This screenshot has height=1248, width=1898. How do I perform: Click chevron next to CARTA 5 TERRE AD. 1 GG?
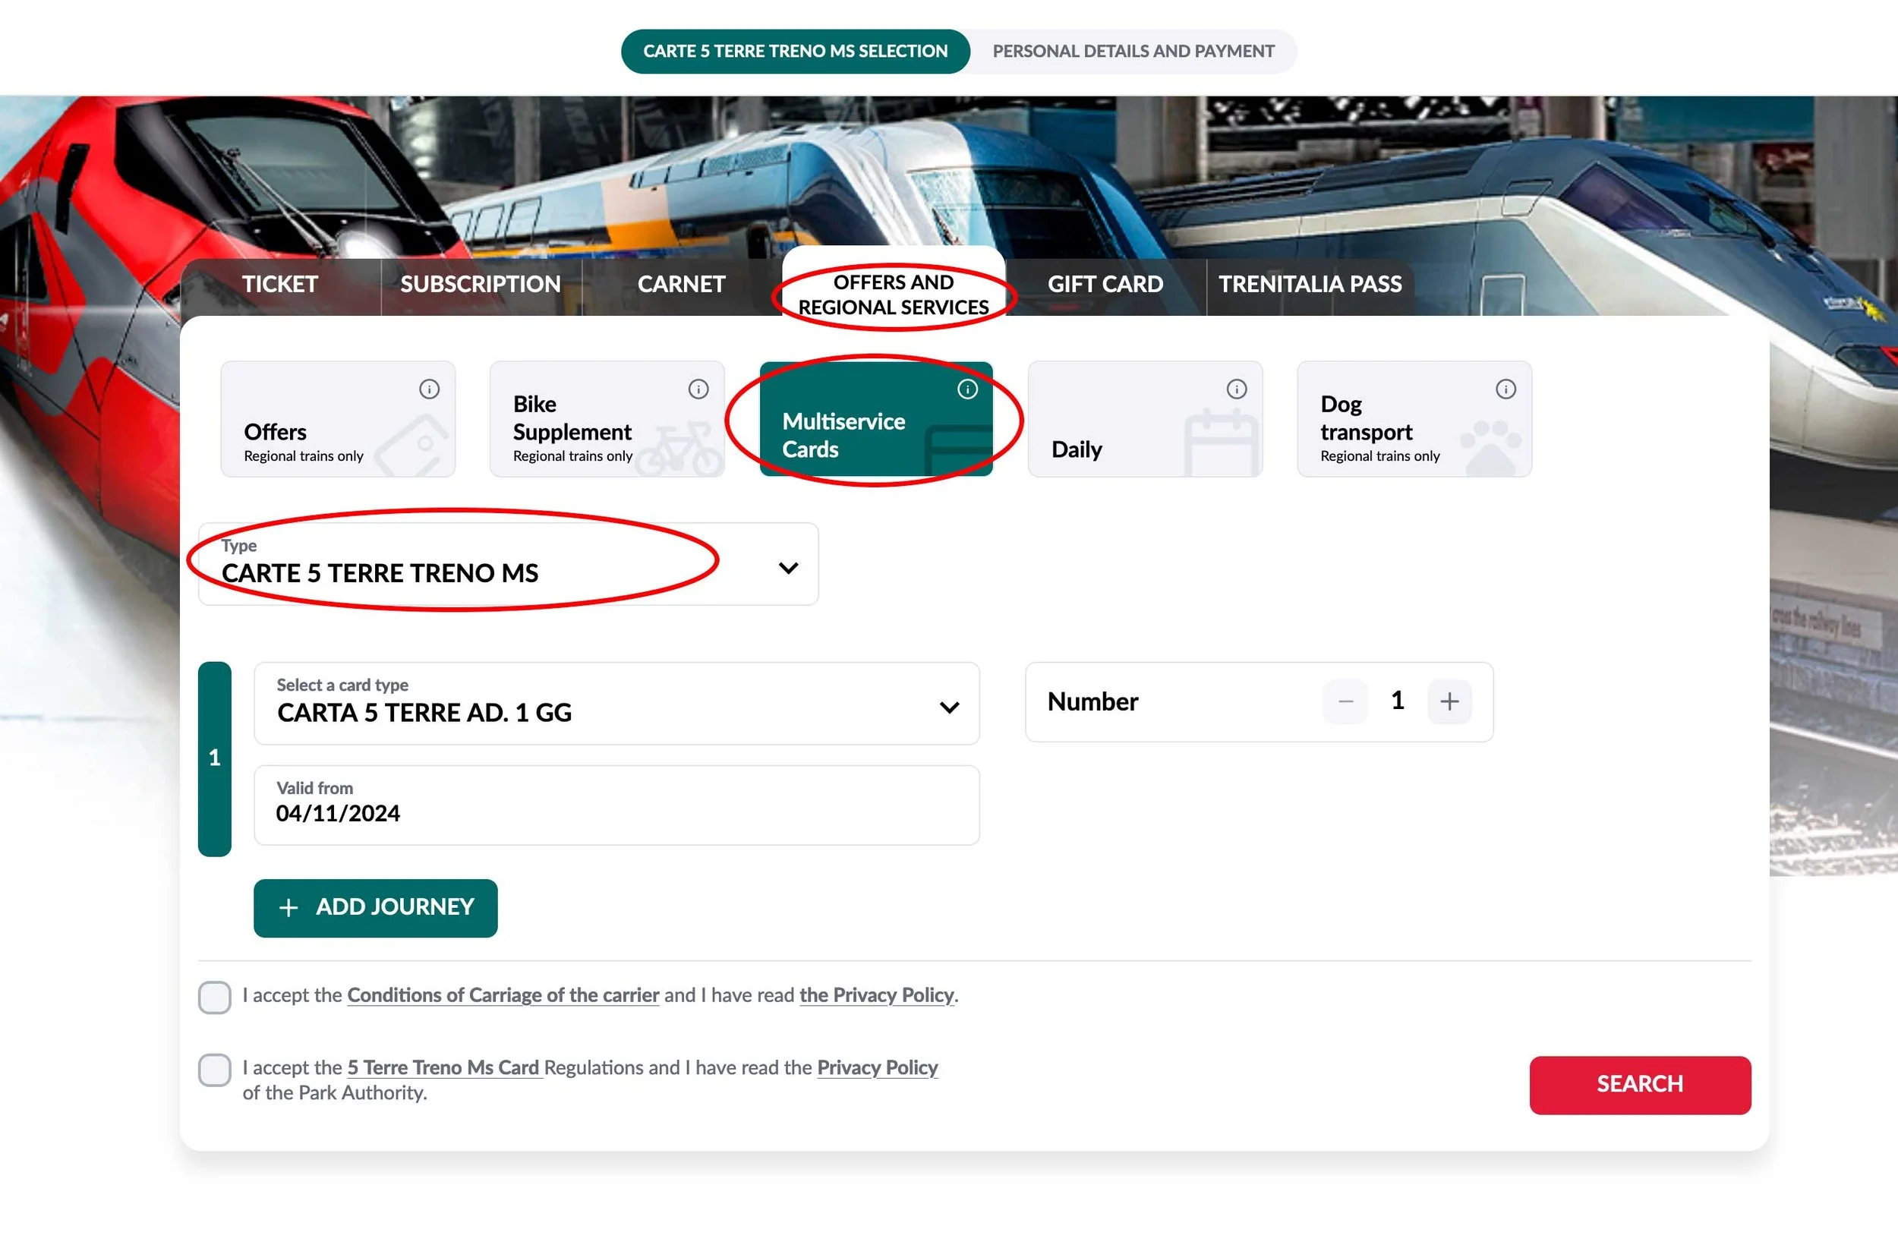coord(949,708)
